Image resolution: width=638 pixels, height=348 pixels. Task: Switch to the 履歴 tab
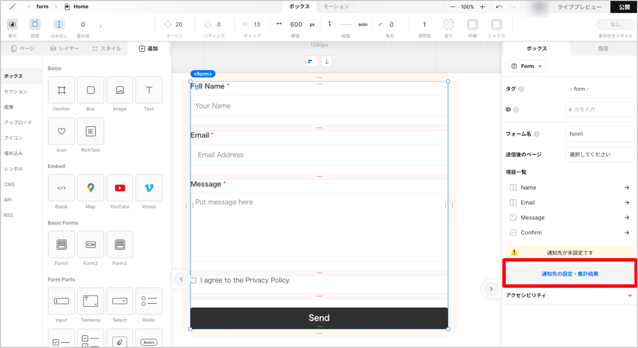point(603,48)
